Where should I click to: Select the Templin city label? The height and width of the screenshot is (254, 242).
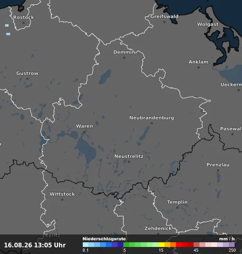[177, 202]
